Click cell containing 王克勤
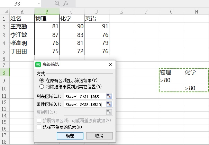This screenshot has height=145, width=209. tap(21, 26)
